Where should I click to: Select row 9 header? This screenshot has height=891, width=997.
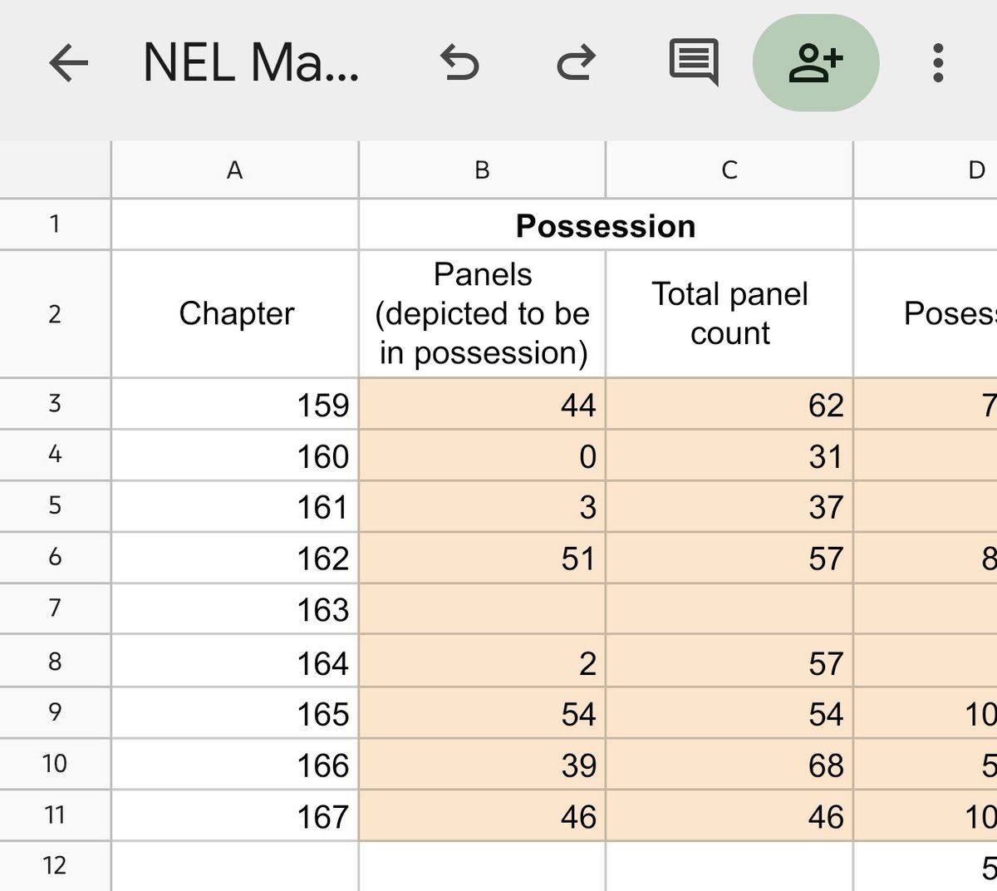click(x=55, y=713)
